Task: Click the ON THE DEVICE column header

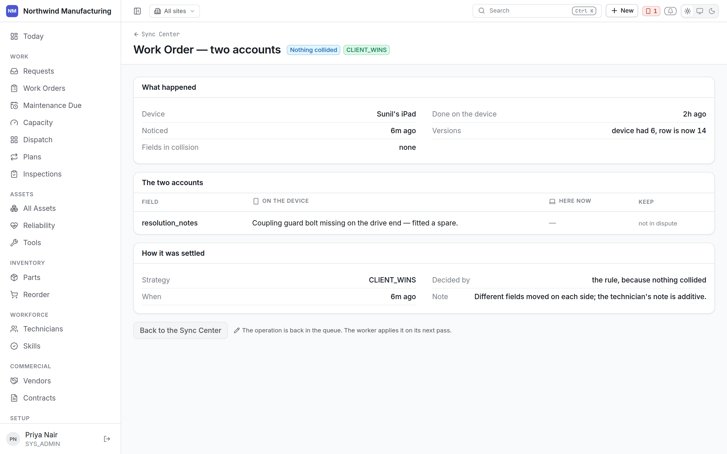Action: tap(281, 201)
